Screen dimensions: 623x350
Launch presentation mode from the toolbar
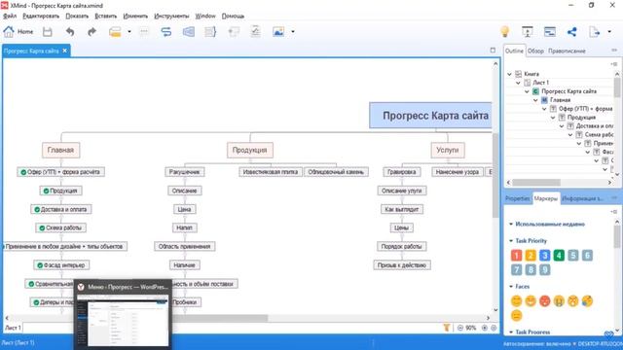point(528,32)
